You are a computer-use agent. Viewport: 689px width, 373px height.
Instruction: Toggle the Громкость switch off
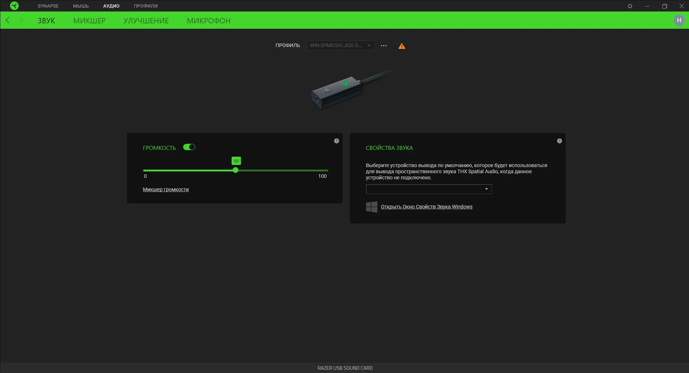coord(189,147)
